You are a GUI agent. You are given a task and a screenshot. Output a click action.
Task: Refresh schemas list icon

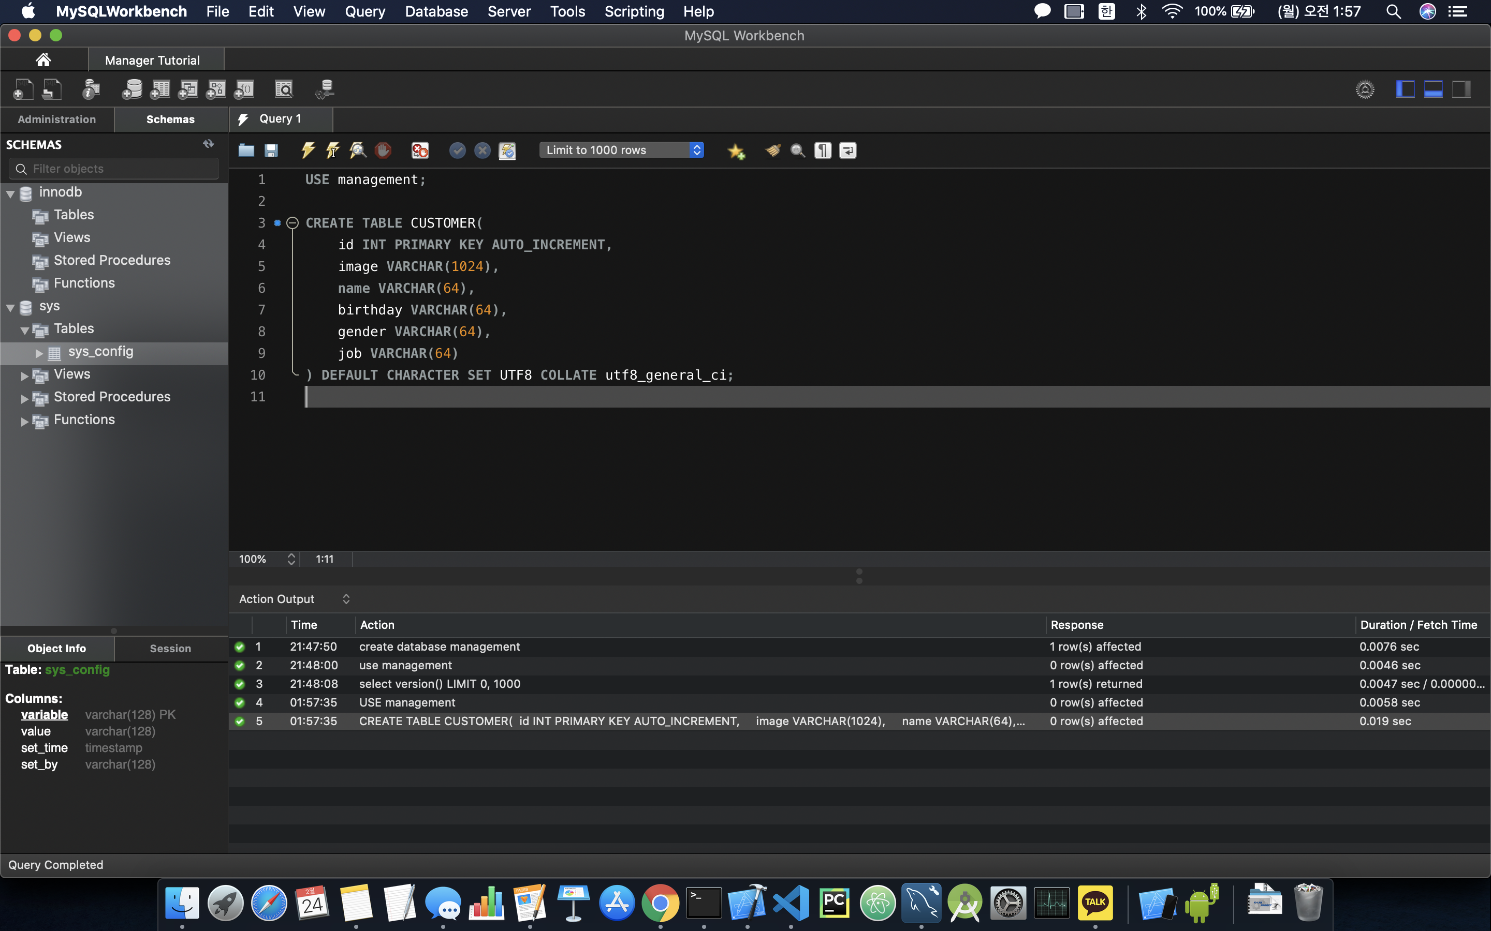(x=208, y=144)
